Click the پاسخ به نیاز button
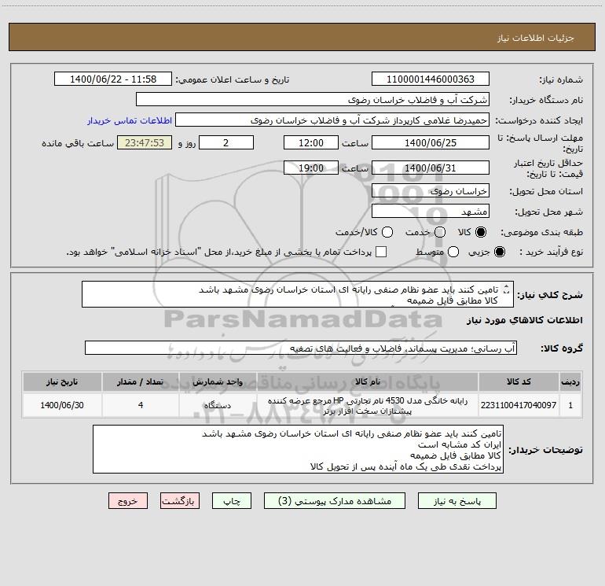Image resolution: width=605 pixels, height=586 pixels. click(x=457, y=501)
